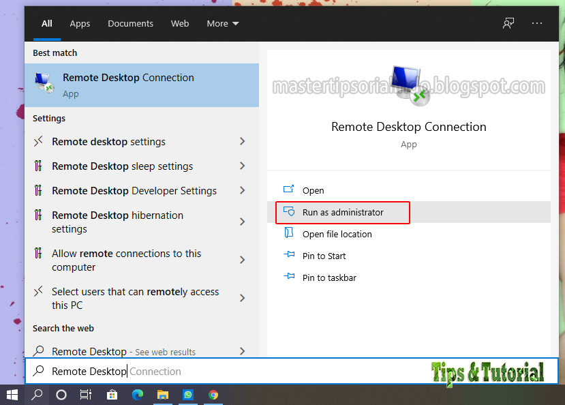
Task: Click icon beside Allow remote connections
Action: click(x=38, y=253)
